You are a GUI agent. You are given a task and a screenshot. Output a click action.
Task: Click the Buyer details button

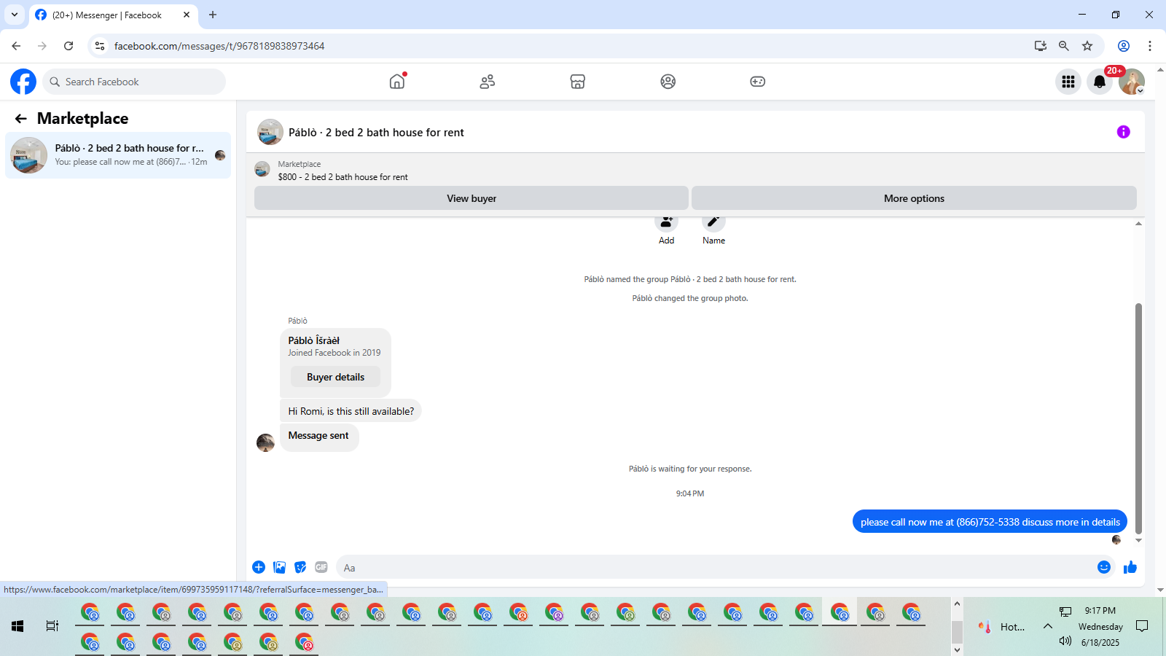tap(335, 377)
